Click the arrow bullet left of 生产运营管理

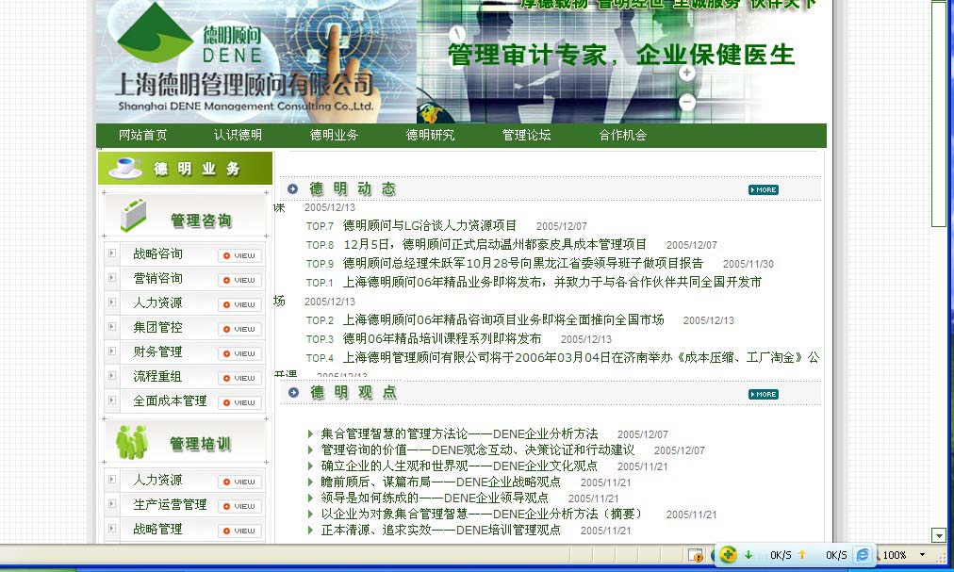(x=112, y=503)
